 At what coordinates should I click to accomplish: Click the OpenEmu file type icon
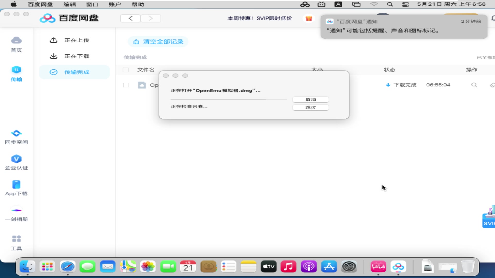(x=142, y=85)
